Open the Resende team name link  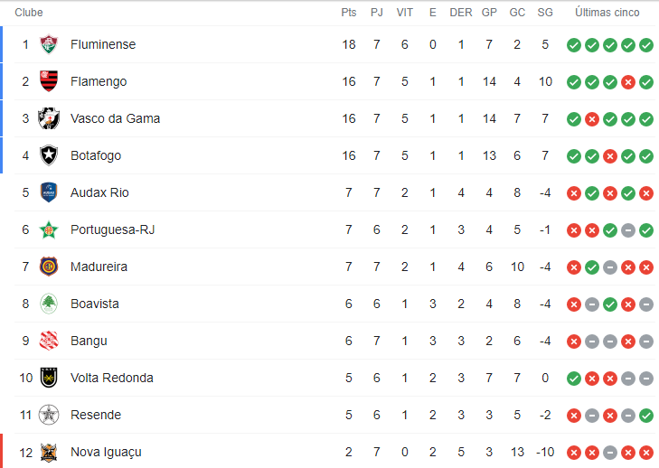96,415
